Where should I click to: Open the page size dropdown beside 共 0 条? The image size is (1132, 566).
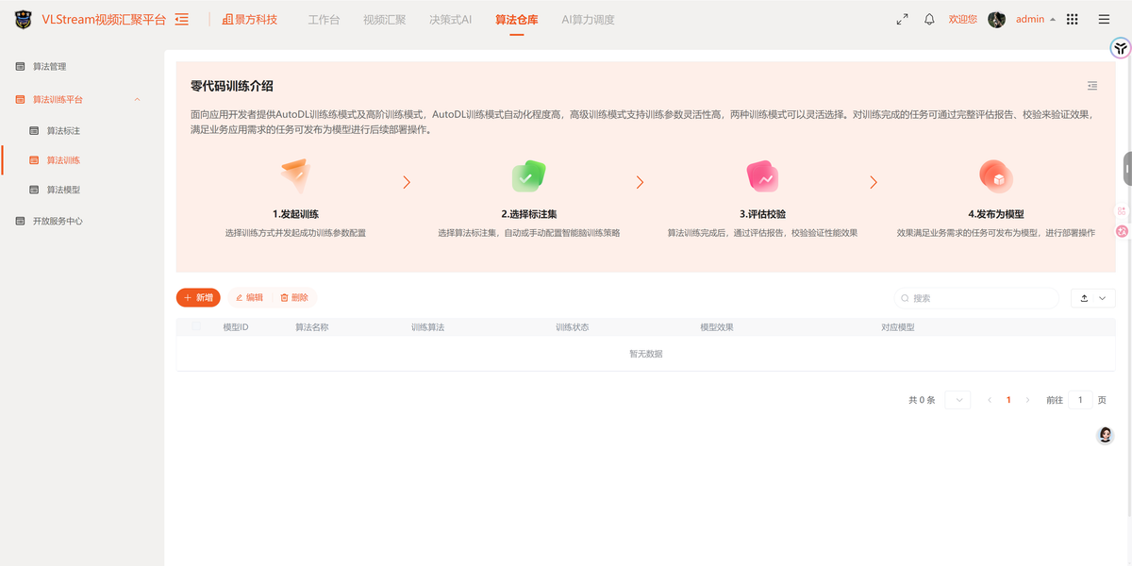(x=957, y=400)
